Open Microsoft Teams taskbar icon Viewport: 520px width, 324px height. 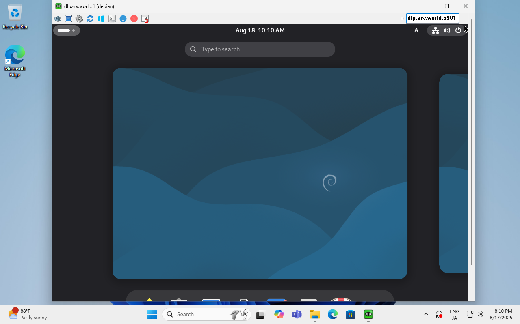[x=297, y=314]
